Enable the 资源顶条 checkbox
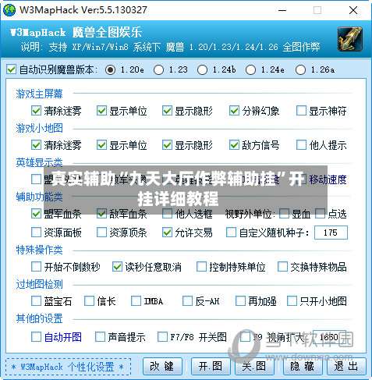372x380 pixels. [x=101, y=233]
